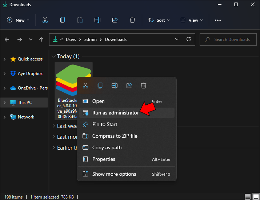Navigate back with the Back arrow
Image resolution: width=260 pixels, height=200 pixels.
[x=7, y=39]
